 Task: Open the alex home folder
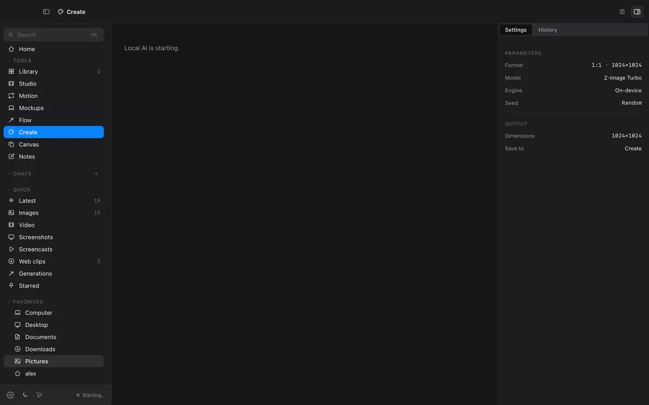tap(54, 374)
